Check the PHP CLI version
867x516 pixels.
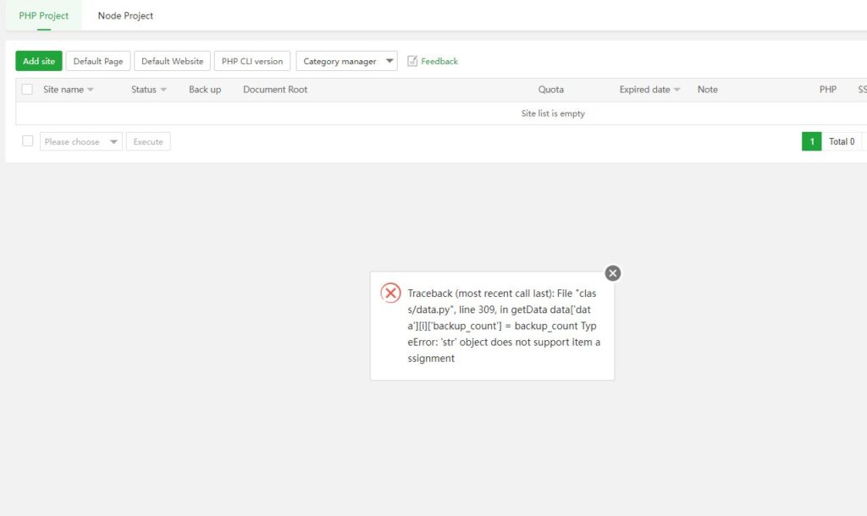(x=253, y=60)
